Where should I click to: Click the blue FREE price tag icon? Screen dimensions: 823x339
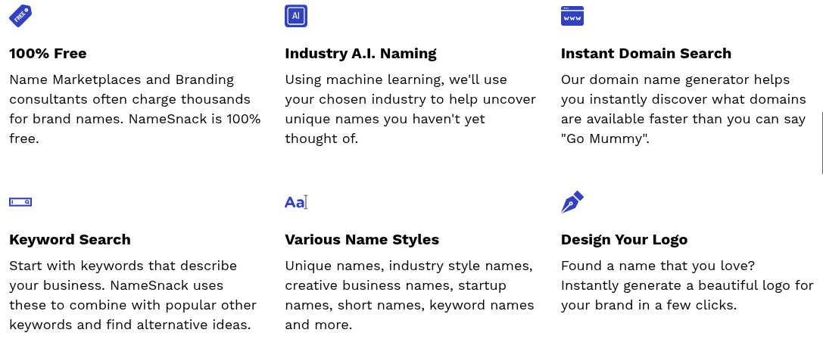point(20,16)
